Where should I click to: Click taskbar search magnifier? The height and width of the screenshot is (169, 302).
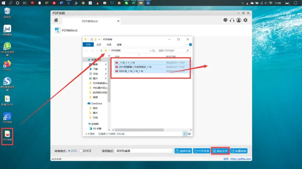(x=11, y=3)
